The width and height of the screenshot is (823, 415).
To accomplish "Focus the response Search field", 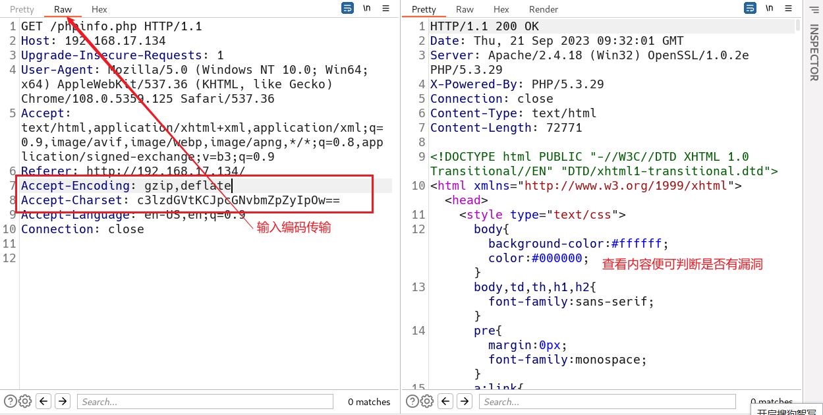I will (607, 401).
